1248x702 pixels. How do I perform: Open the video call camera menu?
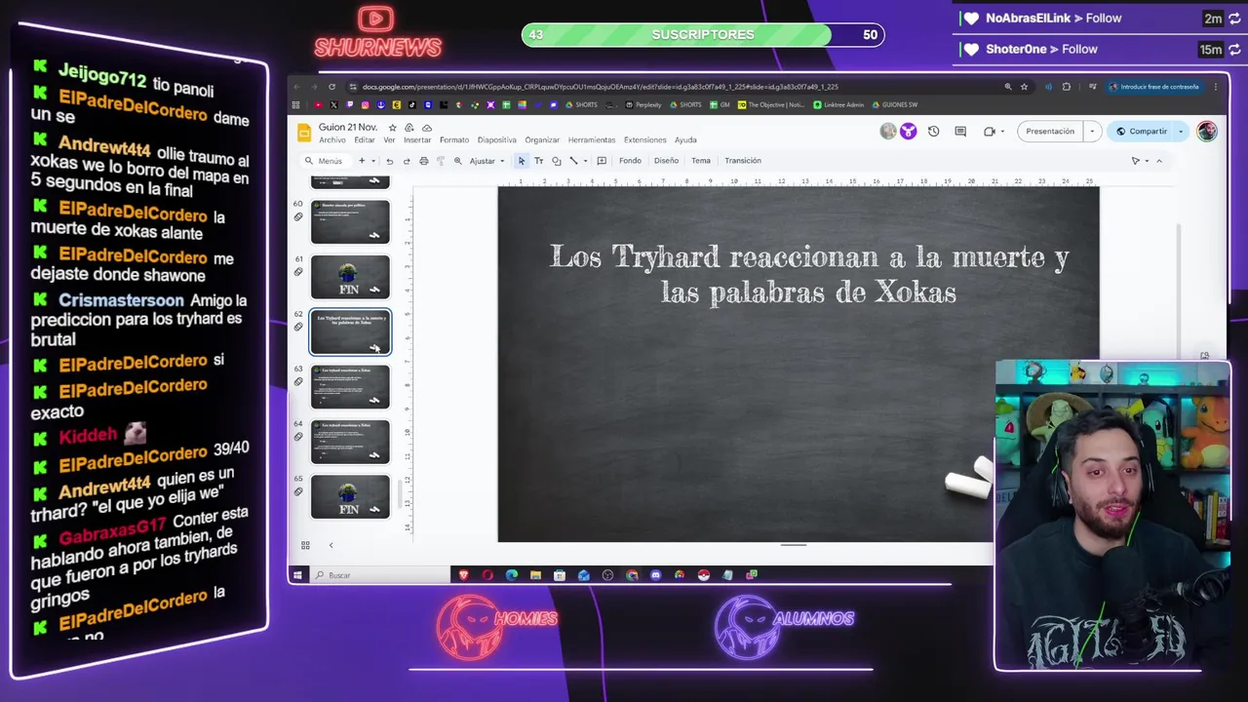(x=993, y=132)
